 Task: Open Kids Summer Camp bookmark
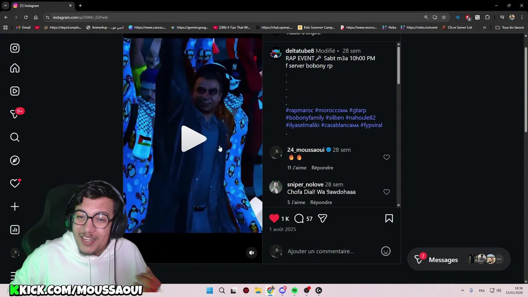(316, 28)
